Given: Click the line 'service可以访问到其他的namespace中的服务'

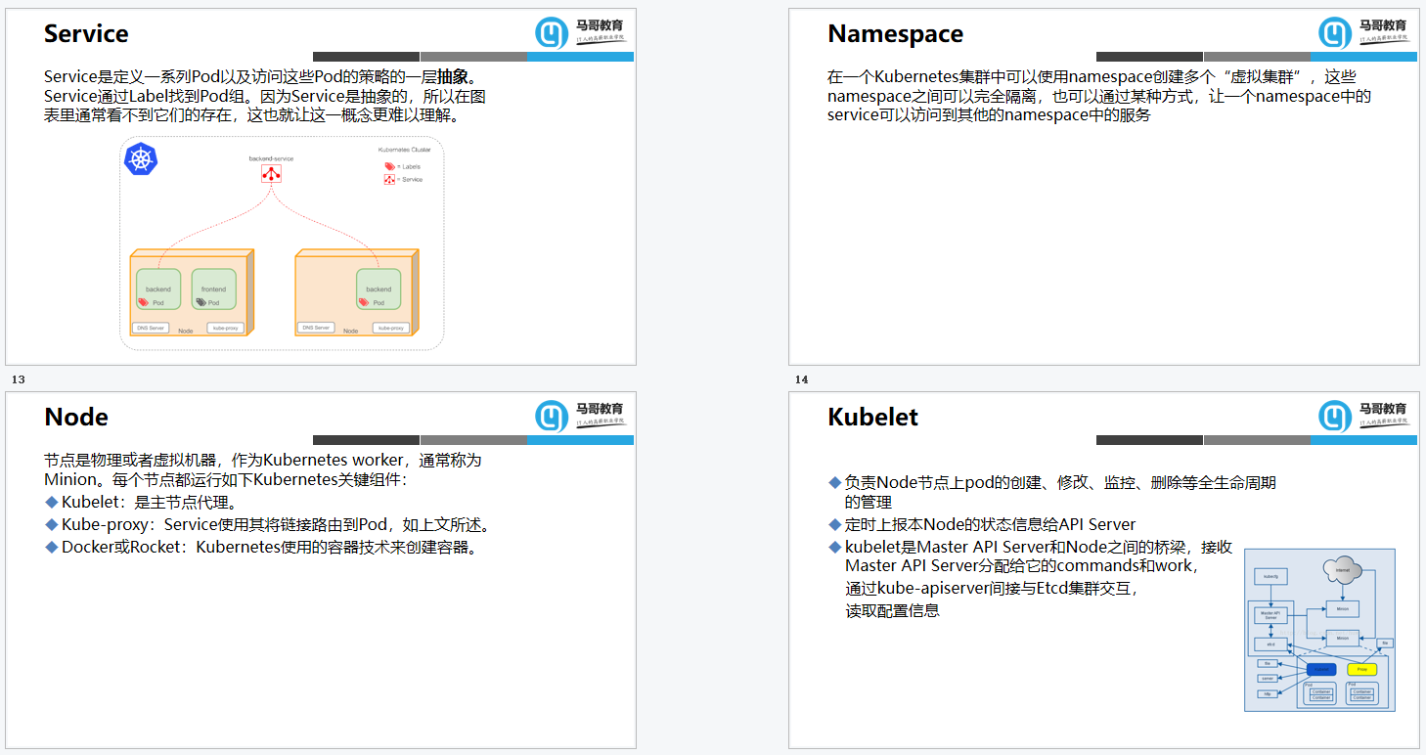Looking at the screenshot, I should (x=989, y=114).
